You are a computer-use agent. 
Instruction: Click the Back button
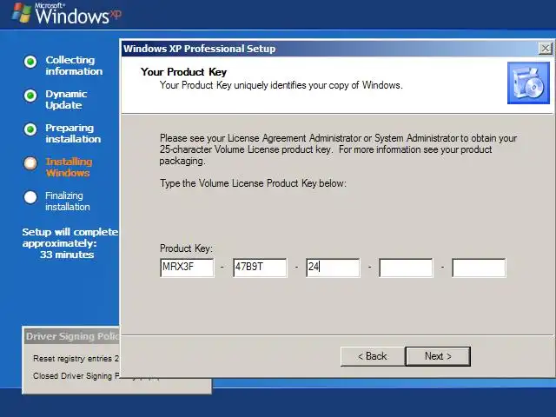(373, 356)
